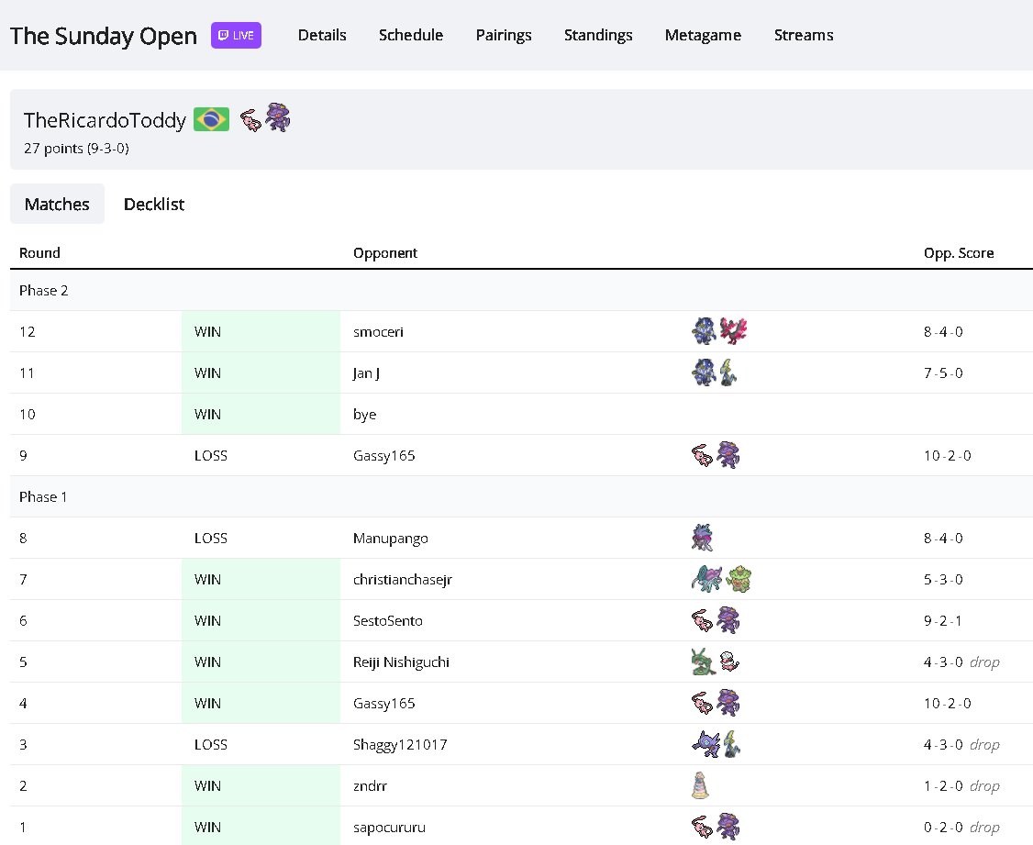The width and height of the screenshot is (1033, 845).
Task: Click zndrr's deck icon
Action: tap(700, 785)
